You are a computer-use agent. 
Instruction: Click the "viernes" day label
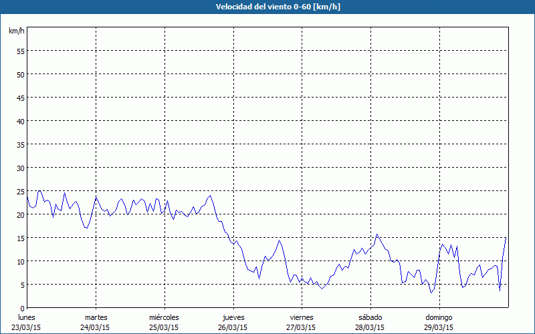click(x=302, y=317)
